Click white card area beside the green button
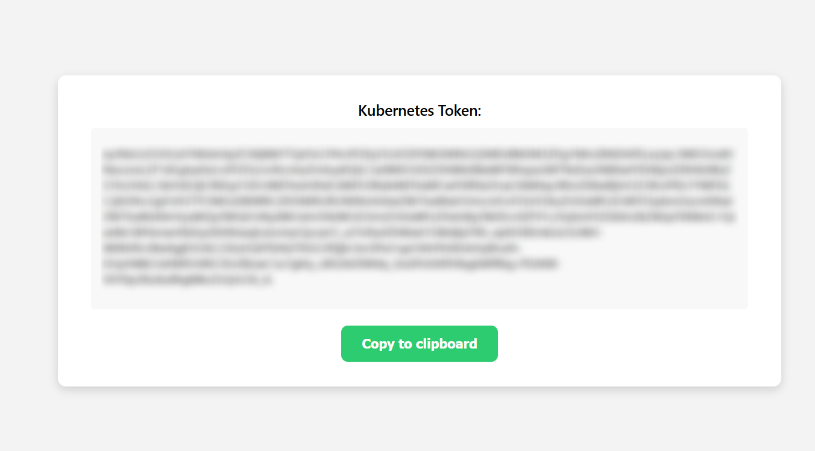 pos(603,345)
